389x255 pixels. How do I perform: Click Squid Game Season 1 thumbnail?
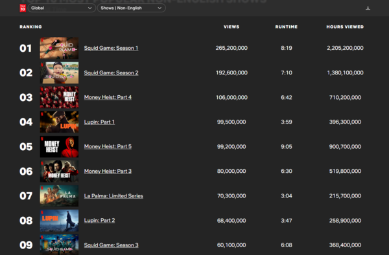[x=59, y=48]
